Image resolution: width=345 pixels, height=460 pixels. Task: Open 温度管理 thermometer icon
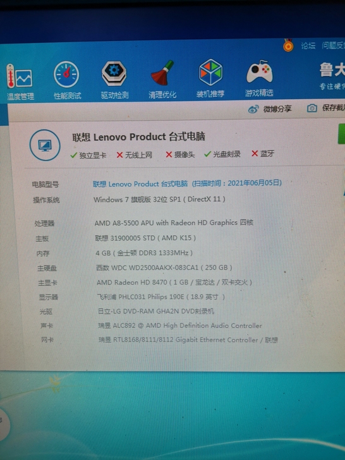[19, 76]
